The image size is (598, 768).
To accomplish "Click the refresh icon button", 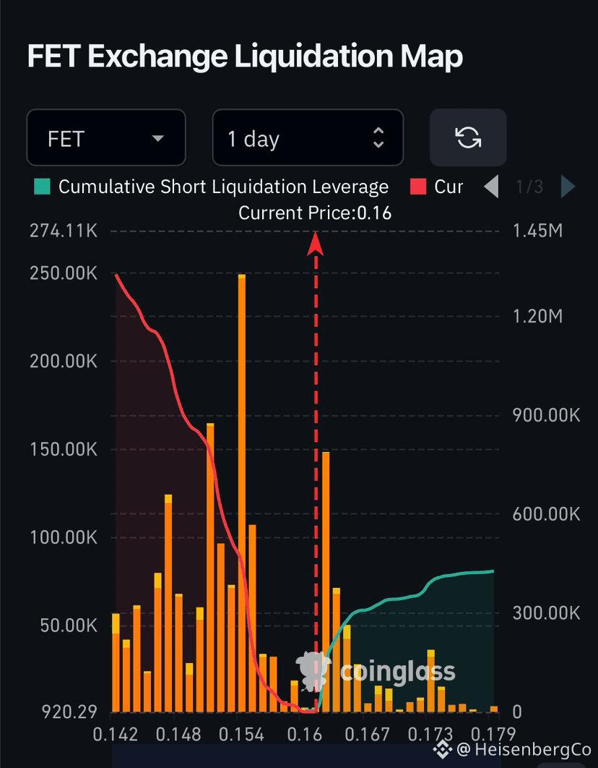I will pyautogui.click(x=468, y=137).
